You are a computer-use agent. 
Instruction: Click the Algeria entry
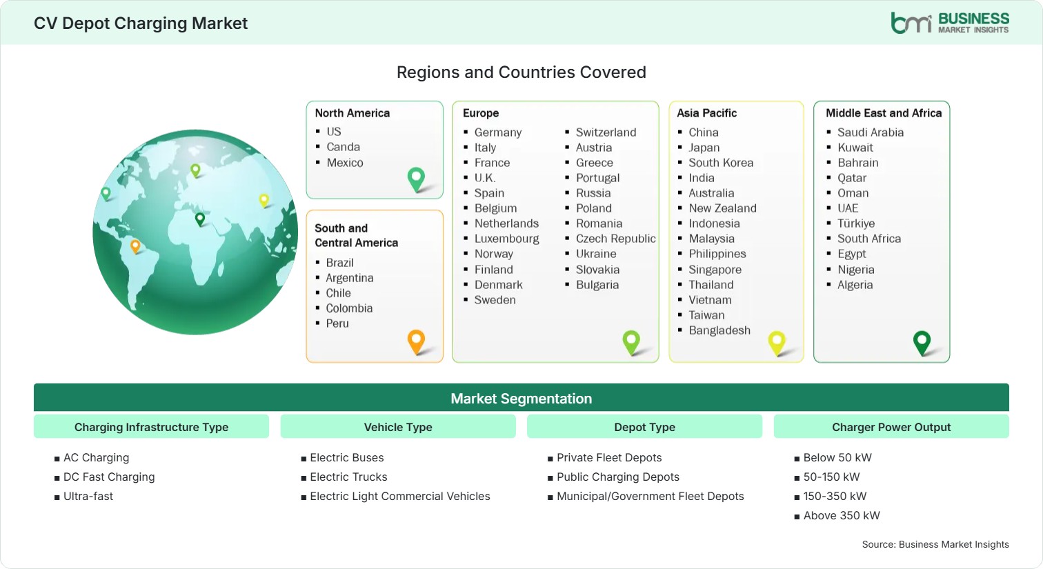855,285
